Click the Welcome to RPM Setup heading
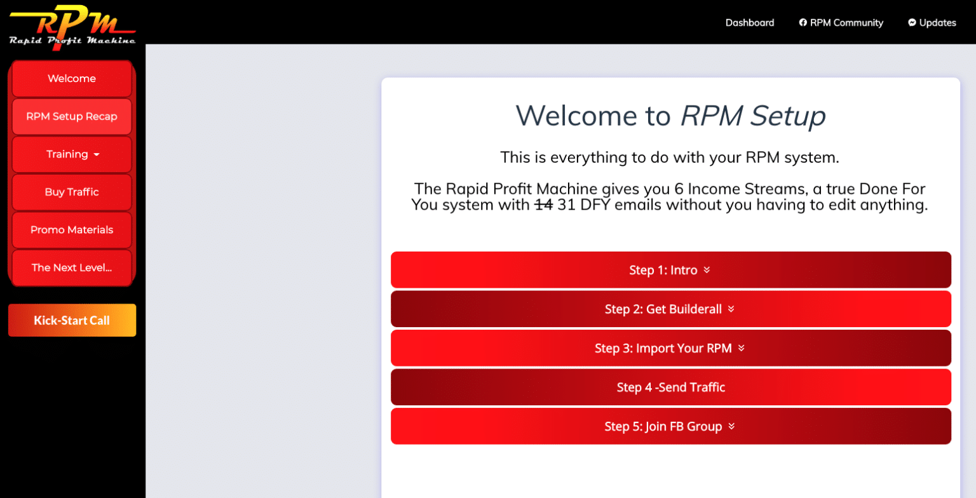976x498 pixels. pyautogui.click(x=671, y=116)
